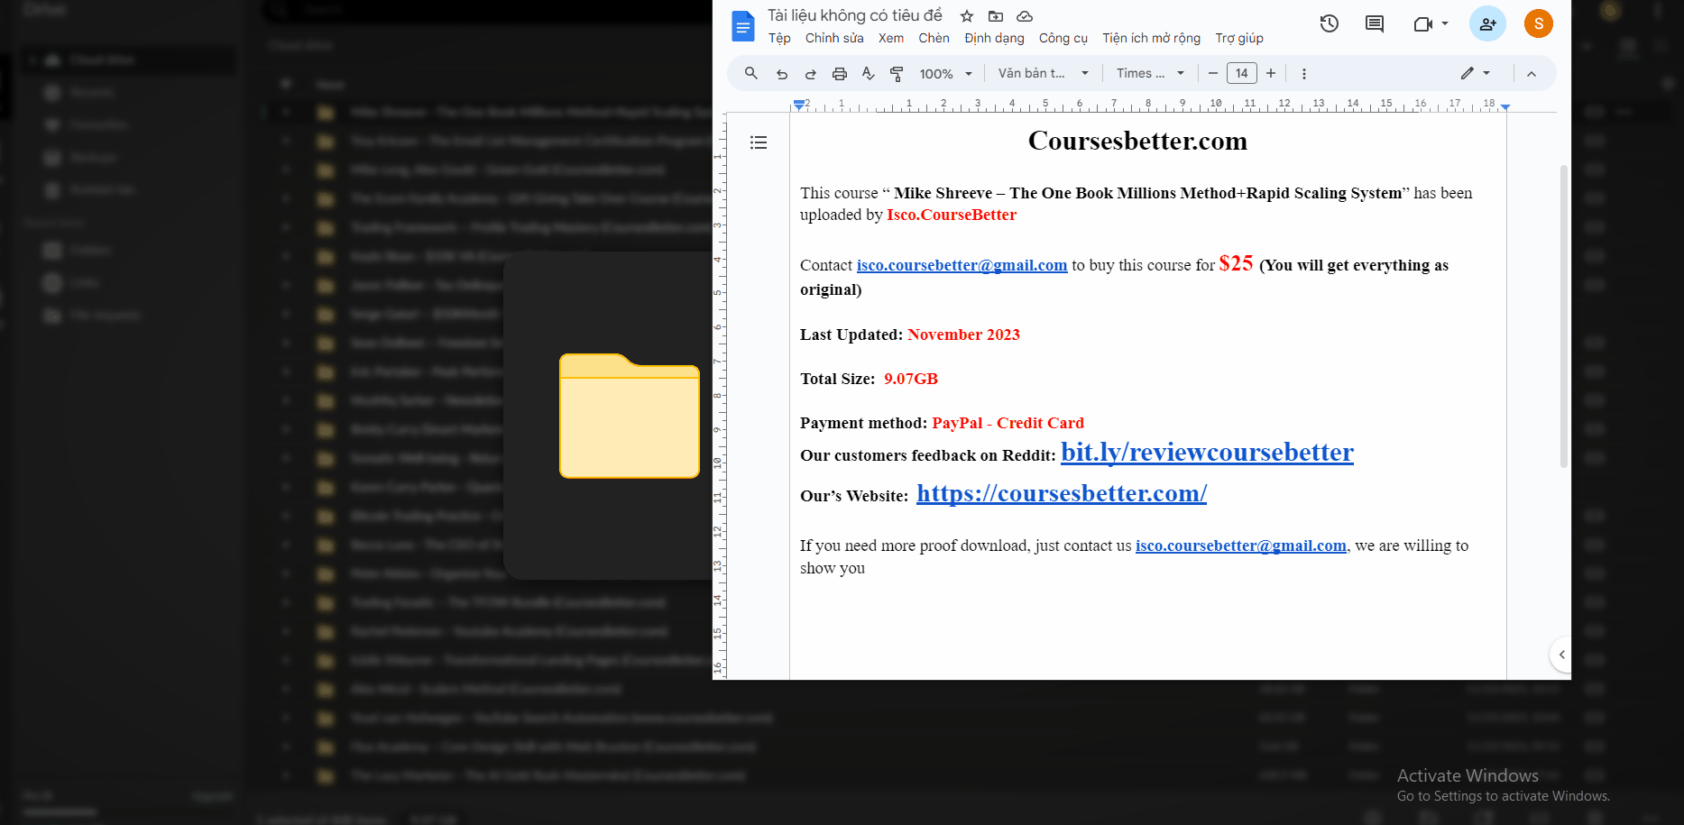Open the toolbar search magnifier

[x=750, y=73]
